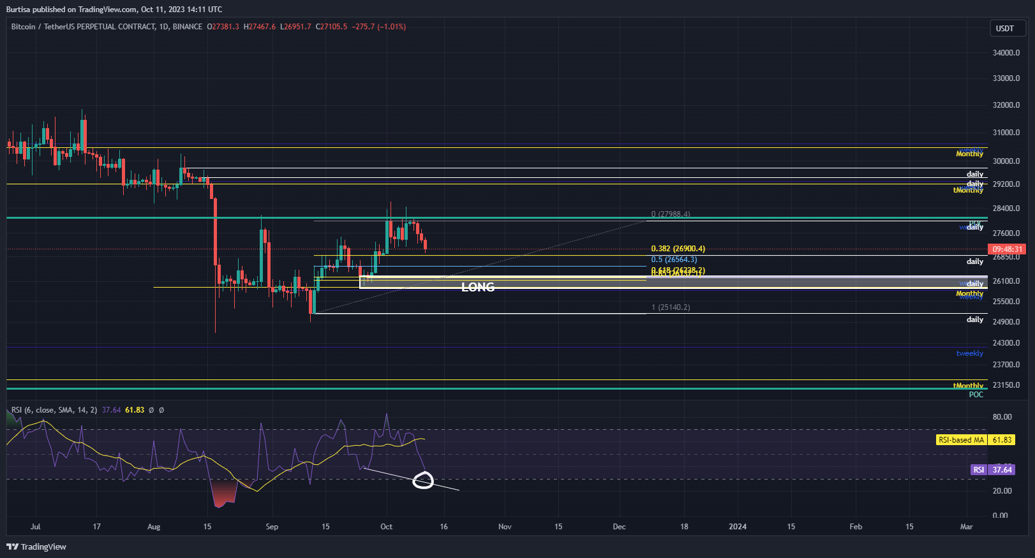Viewport: 1035px width, 558px height.
Task: Click the 27600.0 price axis label
Action: click(x=1006, y=233)
